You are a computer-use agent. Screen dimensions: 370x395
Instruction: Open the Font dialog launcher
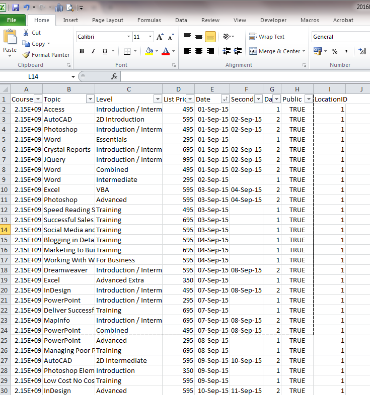pos(174,65)
